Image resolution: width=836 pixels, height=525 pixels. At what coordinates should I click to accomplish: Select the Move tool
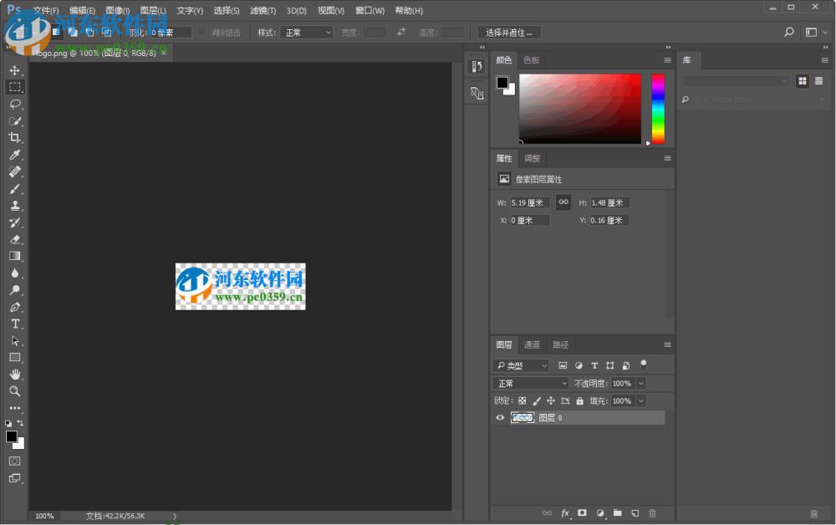tap(15, 70)
